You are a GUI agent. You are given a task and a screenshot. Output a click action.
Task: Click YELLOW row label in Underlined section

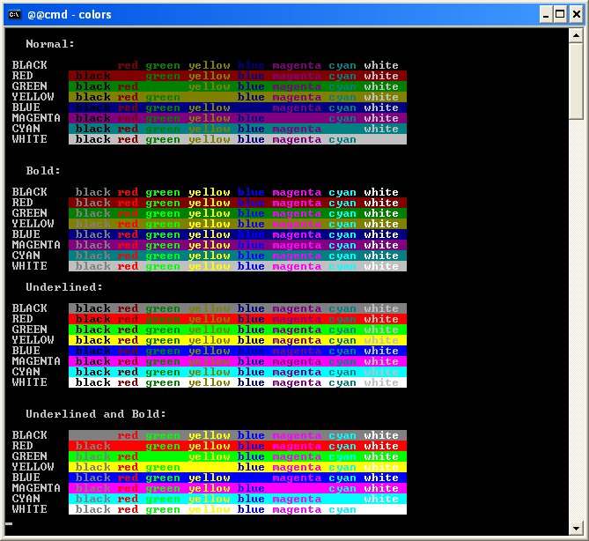pyautogui.click(x=33, y=340)
